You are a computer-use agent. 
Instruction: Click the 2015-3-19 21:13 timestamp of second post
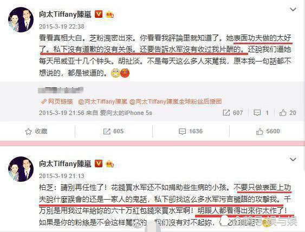click(61, 176)
